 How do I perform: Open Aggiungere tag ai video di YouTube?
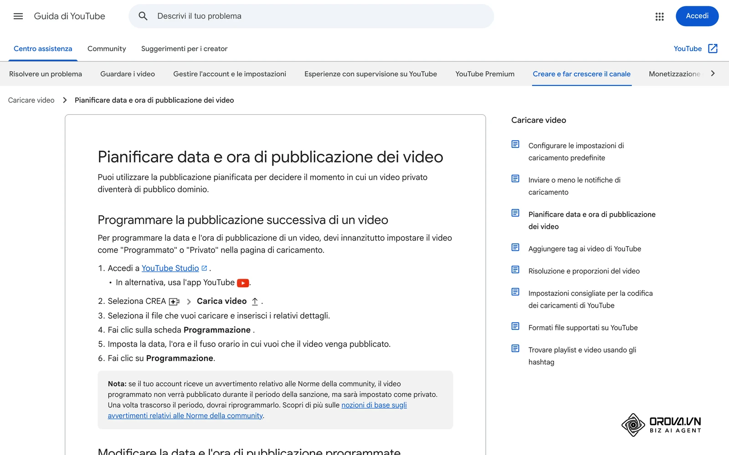(585, 249)
